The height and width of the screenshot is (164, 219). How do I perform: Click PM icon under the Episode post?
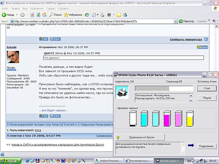(43, 116)
